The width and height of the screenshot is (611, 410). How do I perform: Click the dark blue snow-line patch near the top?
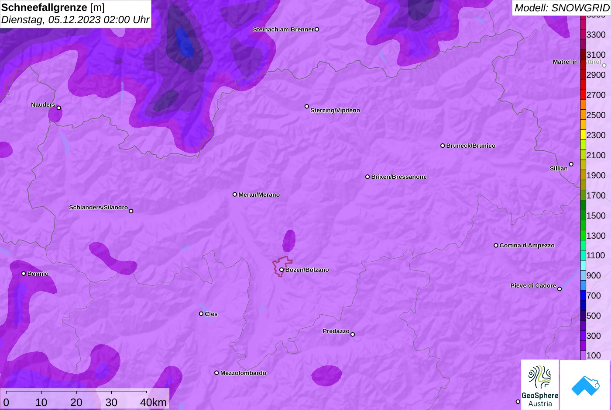click(185, 42)
